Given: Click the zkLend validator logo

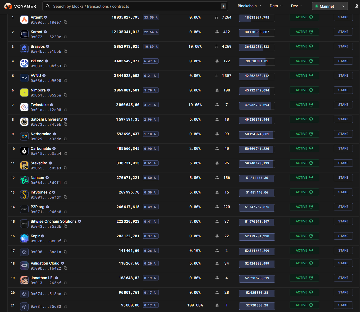Looking at the screenshot, I should coord(24,63).
